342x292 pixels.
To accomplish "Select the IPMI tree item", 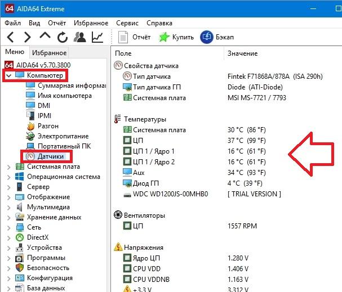I will click(39, 116).
